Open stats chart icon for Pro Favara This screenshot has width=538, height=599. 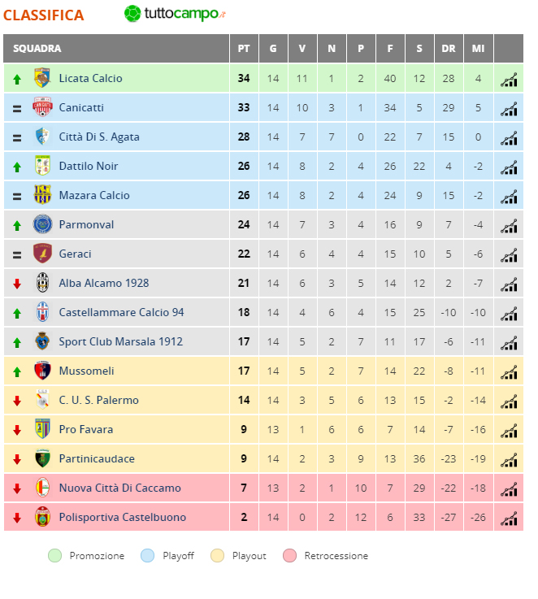click(509, 431)
